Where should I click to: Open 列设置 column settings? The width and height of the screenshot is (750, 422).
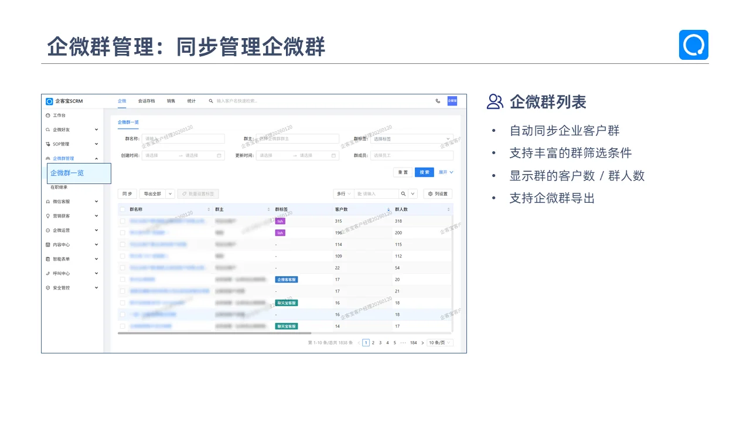tap(438, 193)
